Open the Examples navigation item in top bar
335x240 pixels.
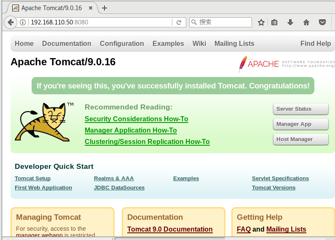coord(168,43)
